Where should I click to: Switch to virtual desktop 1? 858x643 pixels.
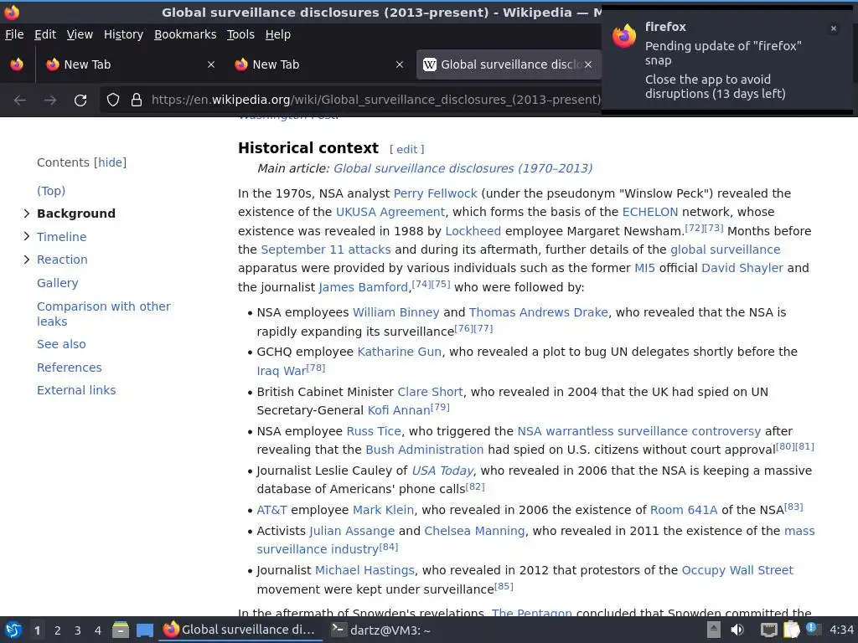[x=37, y=630]
